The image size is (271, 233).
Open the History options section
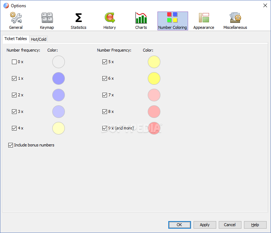click(110, 21)
